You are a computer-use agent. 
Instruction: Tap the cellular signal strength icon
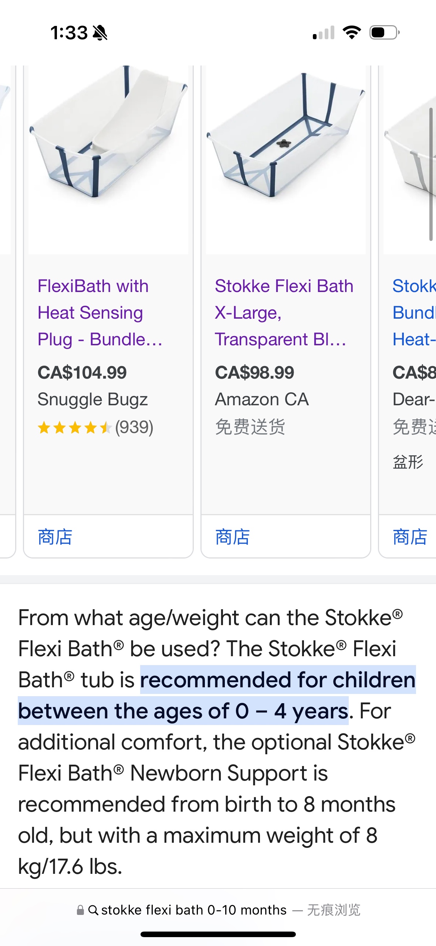(x=322, y=33)
